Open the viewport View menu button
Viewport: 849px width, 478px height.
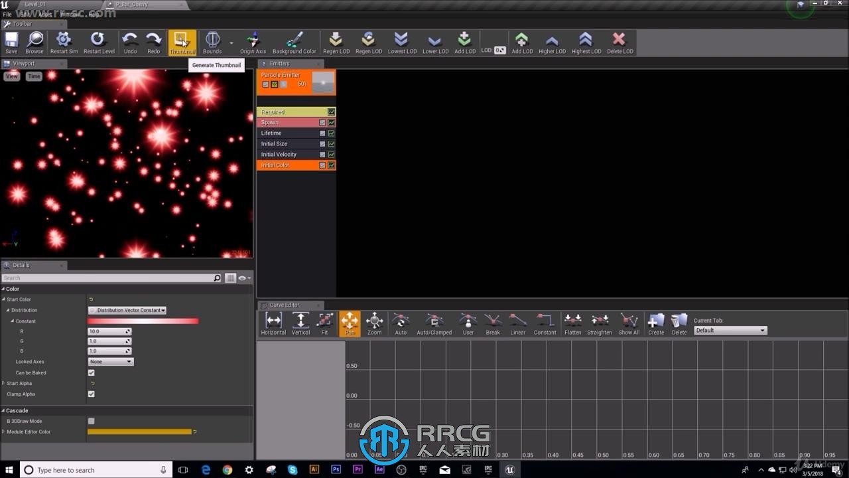12,76
